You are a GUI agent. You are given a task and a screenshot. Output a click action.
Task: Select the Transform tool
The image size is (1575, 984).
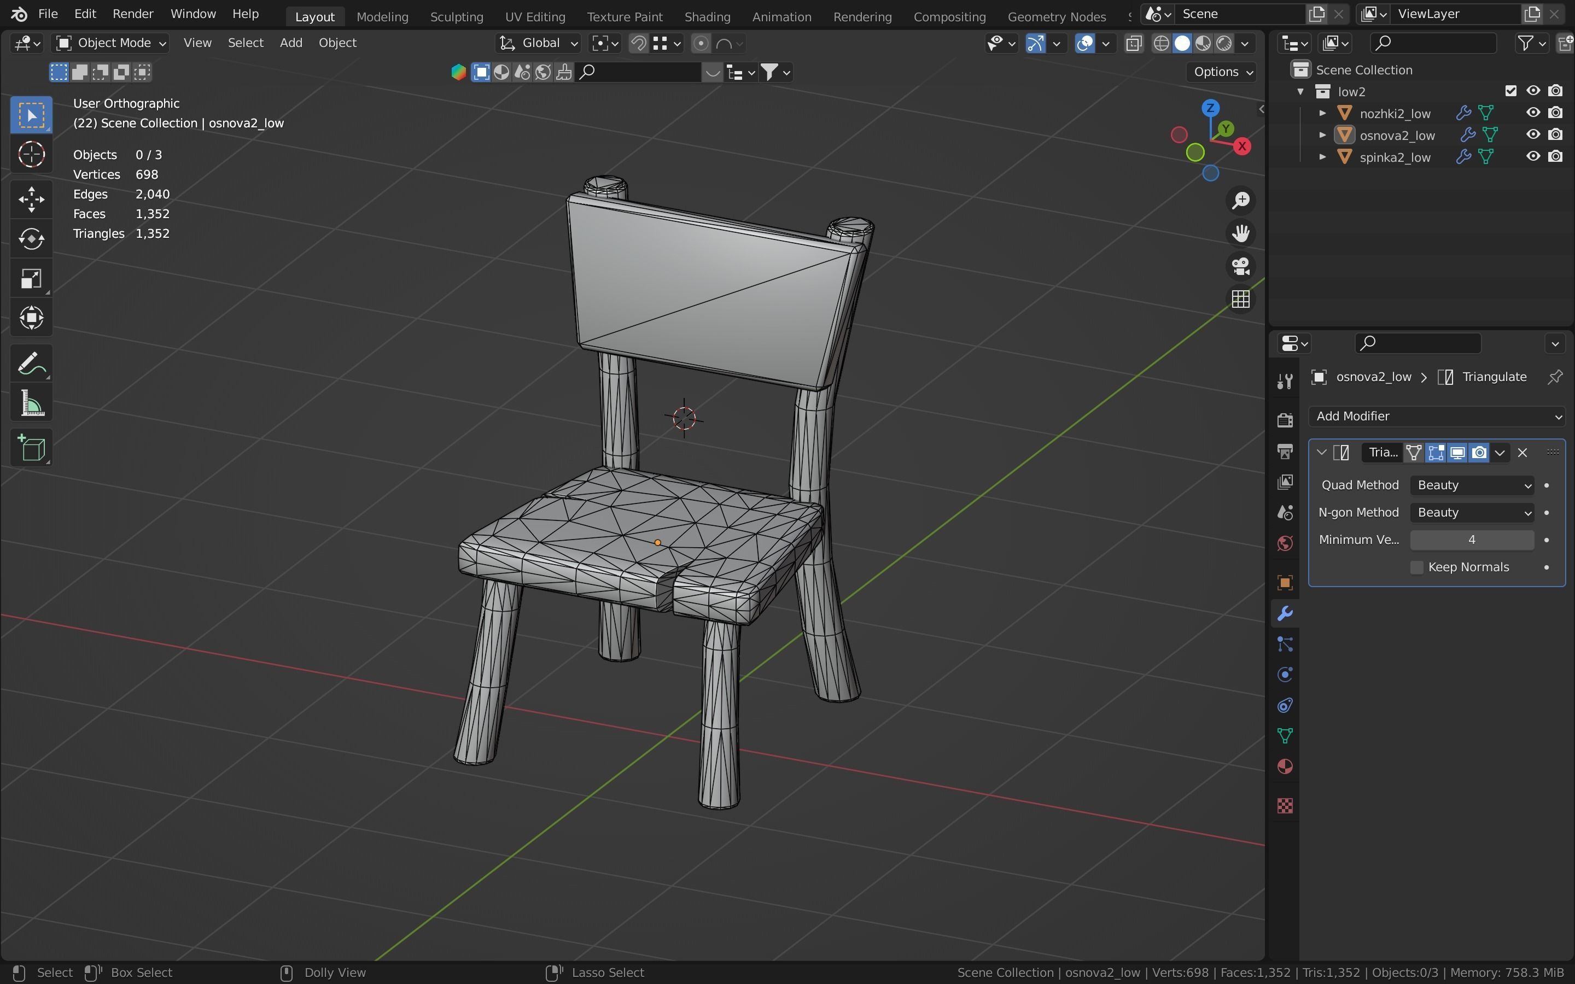[x=31, y=318]
